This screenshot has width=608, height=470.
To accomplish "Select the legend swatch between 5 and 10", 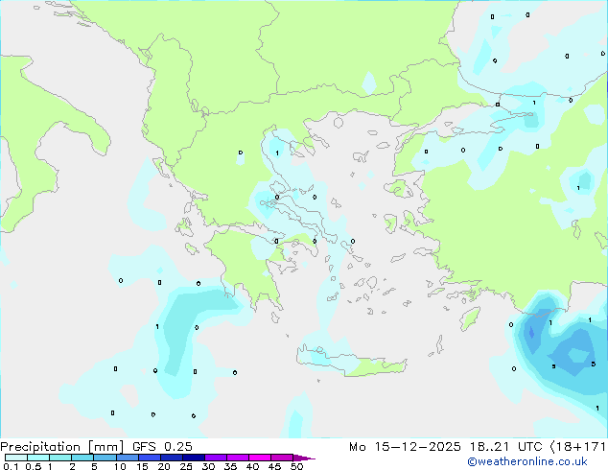I will tap(105, 458).
